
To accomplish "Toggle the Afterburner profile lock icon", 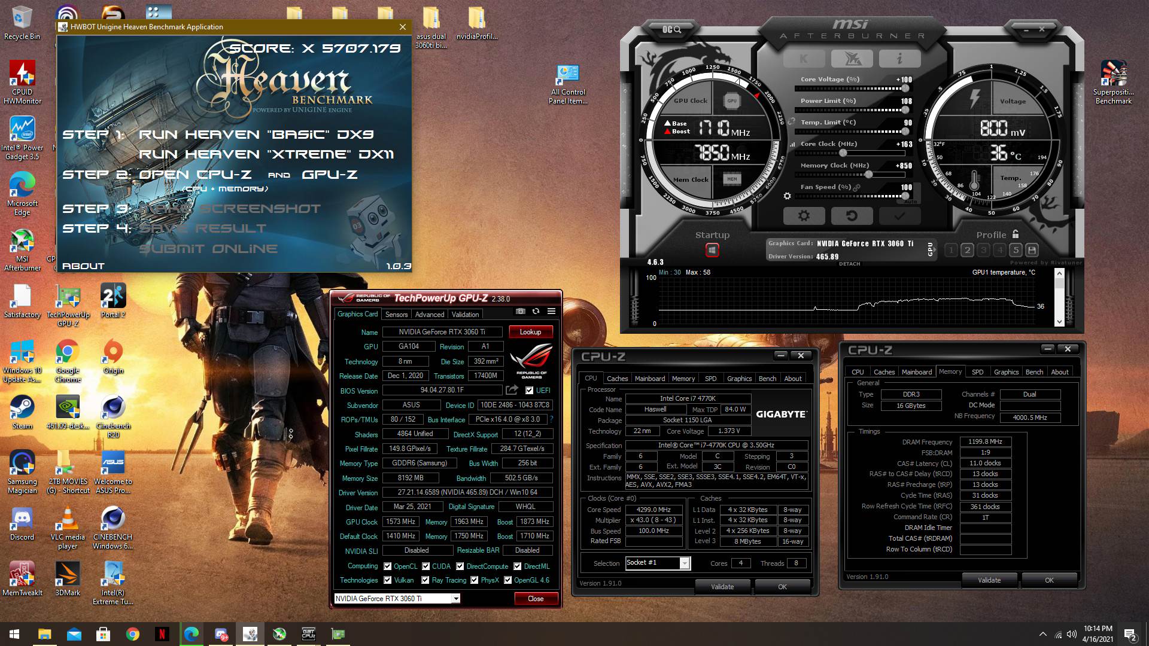I will pos(1015,234).
